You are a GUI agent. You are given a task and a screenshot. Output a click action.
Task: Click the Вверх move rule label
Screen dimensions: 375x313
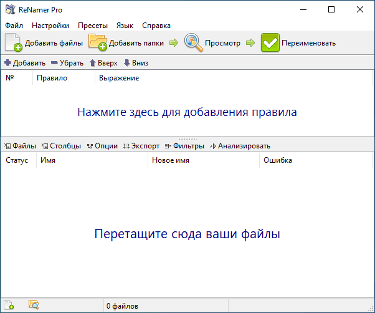coord(107,63)
